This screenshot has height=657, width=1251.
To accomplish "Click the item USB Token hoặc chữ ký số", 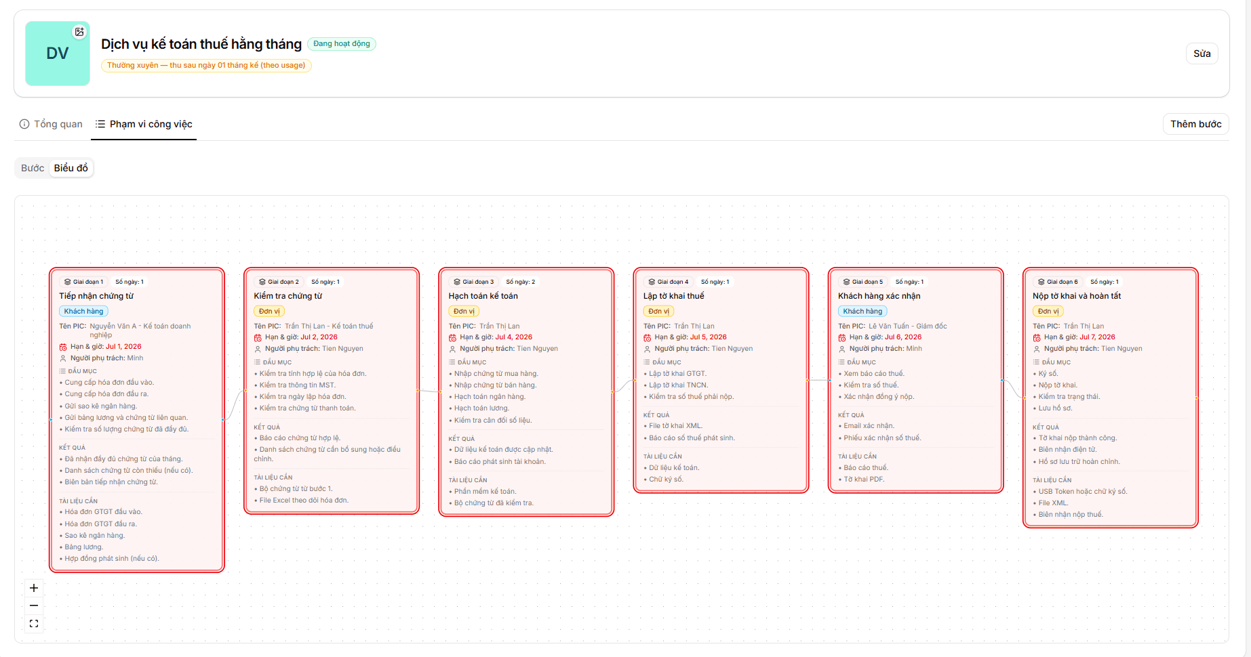I will [1082, 492].
